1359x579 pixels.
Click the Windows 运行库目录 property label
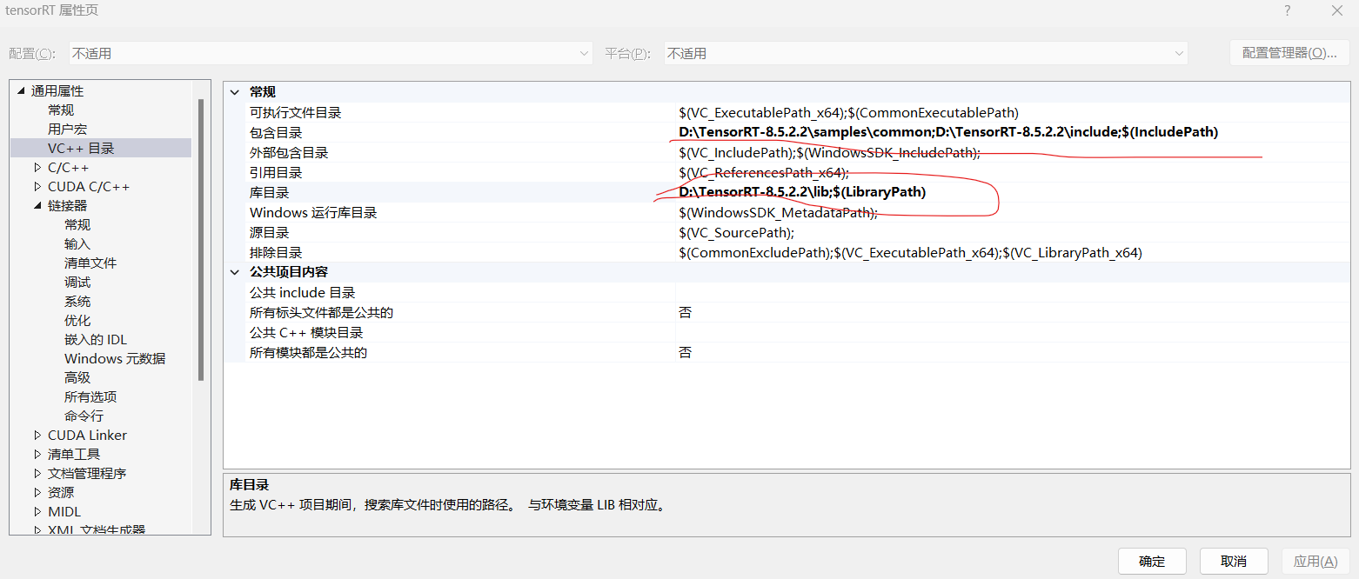click(313, 213)
